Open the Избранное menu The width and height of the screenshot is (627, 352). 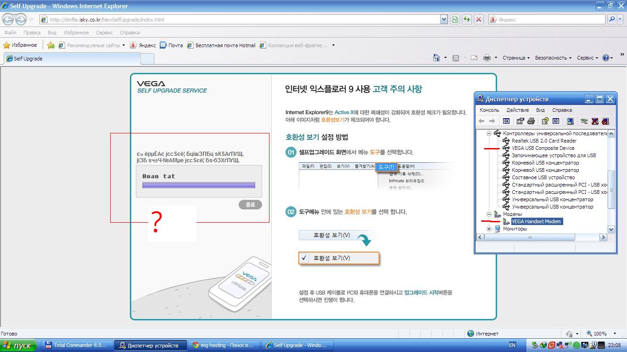point(76,33)
